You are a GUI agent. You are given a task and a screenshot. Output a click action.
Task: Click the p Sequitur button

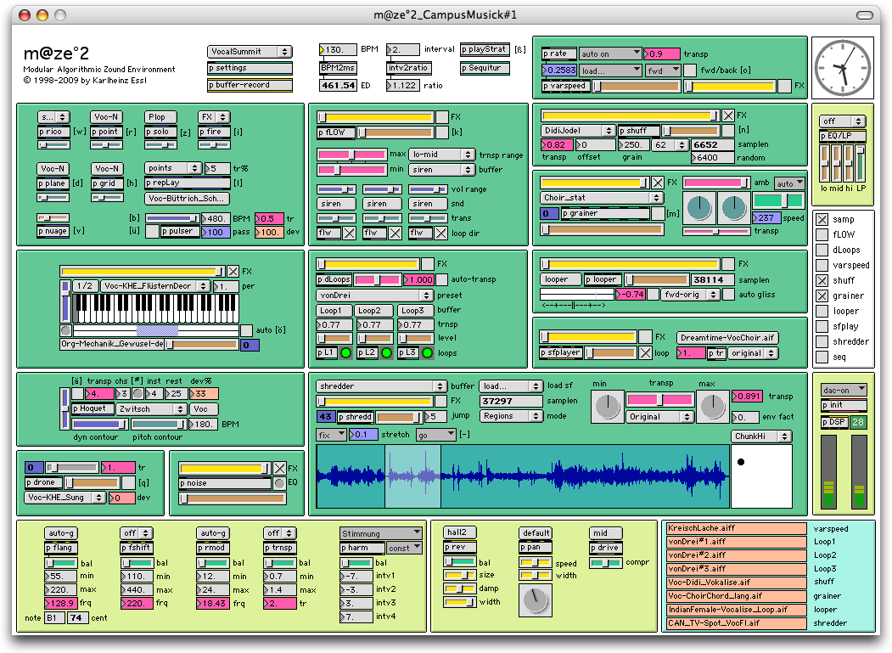[485, 68]
